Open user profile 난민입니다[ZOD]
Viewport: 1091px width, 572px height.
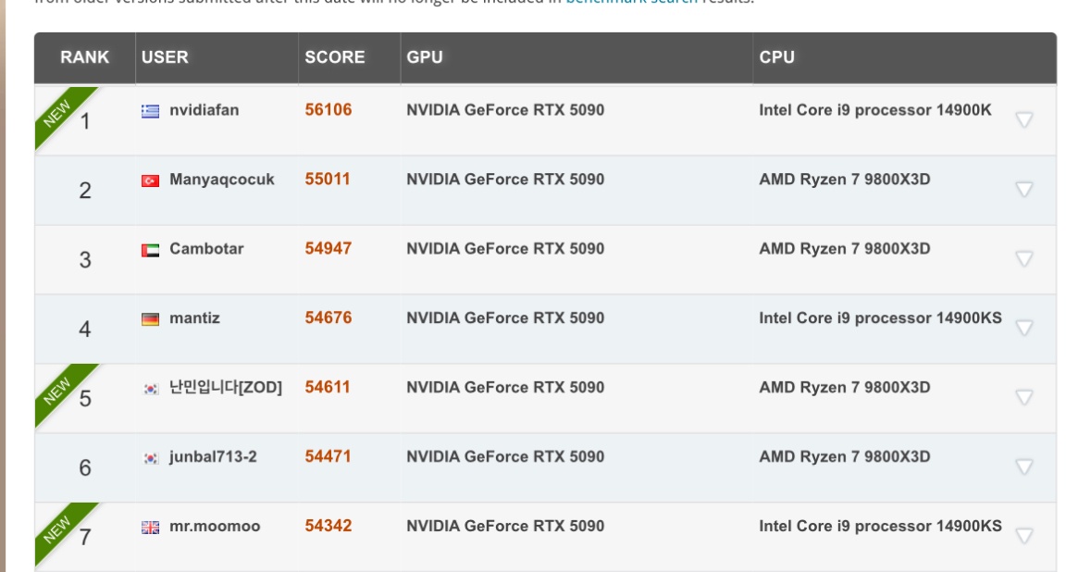(225, 388)
